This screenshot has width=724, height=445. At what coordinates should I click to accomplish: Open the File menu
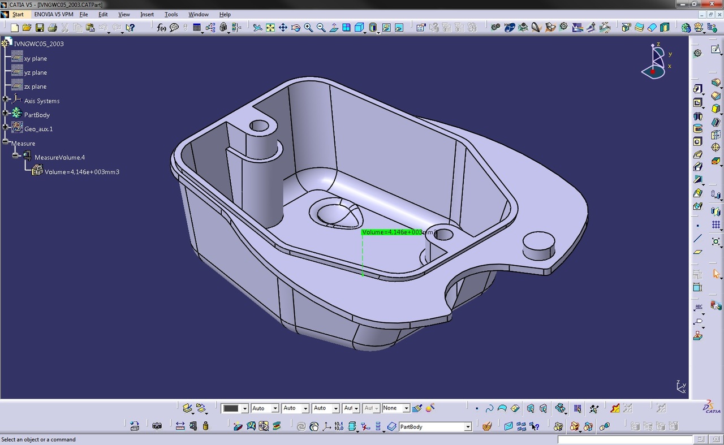(84, 14)
